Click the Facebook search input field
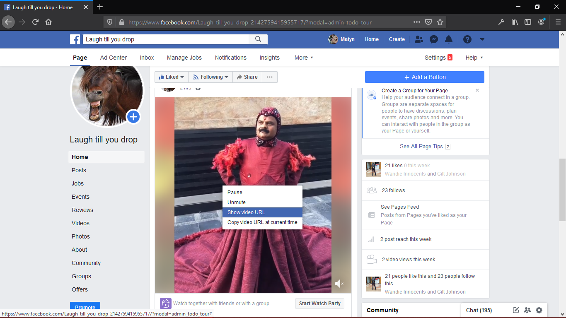Image resolution: width=566 pixels, height=318 pixels. pyautogui.click(x=166, y=39)
